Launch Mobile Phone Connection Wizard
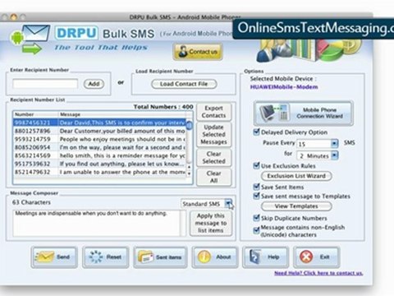The width and height of the screenshot is (394, 296). (303, 113)
